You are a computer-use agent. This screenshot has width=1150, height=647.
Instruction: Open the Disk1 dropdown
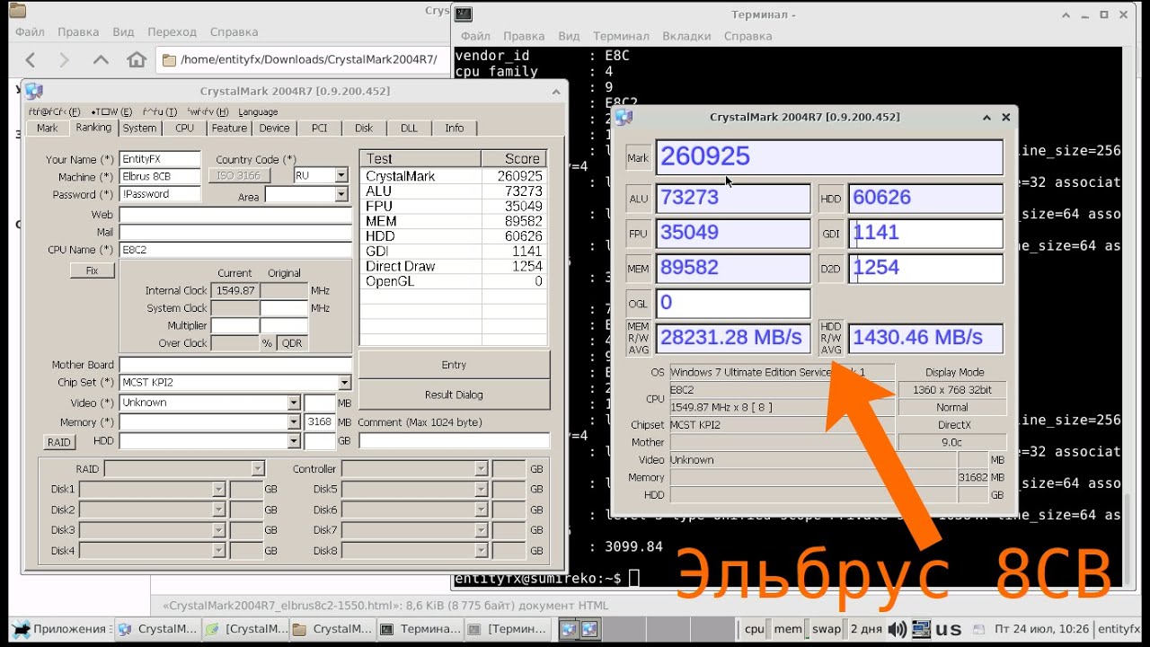[218, 489]
